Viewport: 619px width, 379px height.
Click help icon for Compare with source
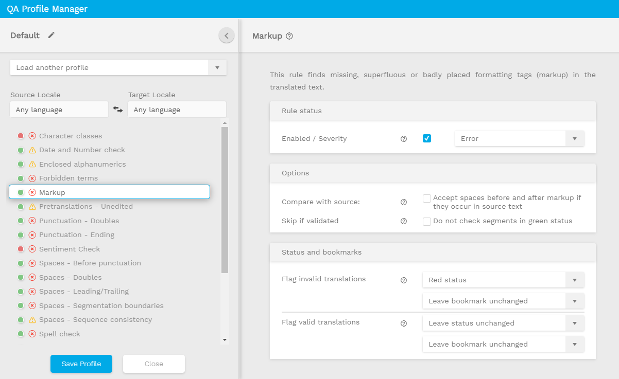click(404, 202)
